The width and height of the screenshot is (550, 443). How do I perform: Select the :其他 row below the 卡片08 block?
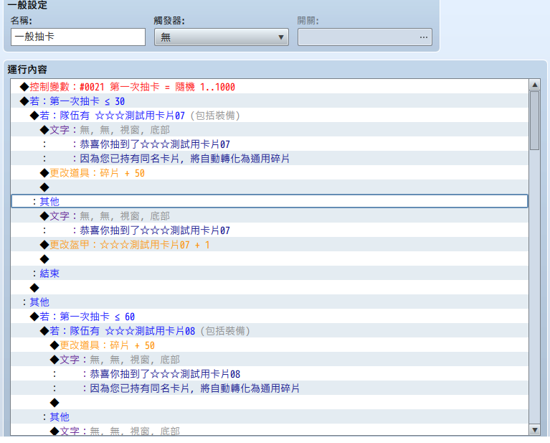coord(270,417)
